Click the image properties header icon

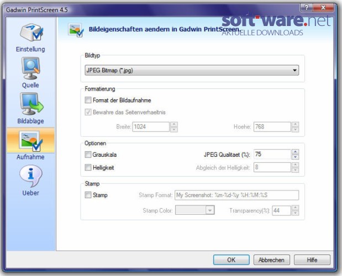tap(76, 30)
